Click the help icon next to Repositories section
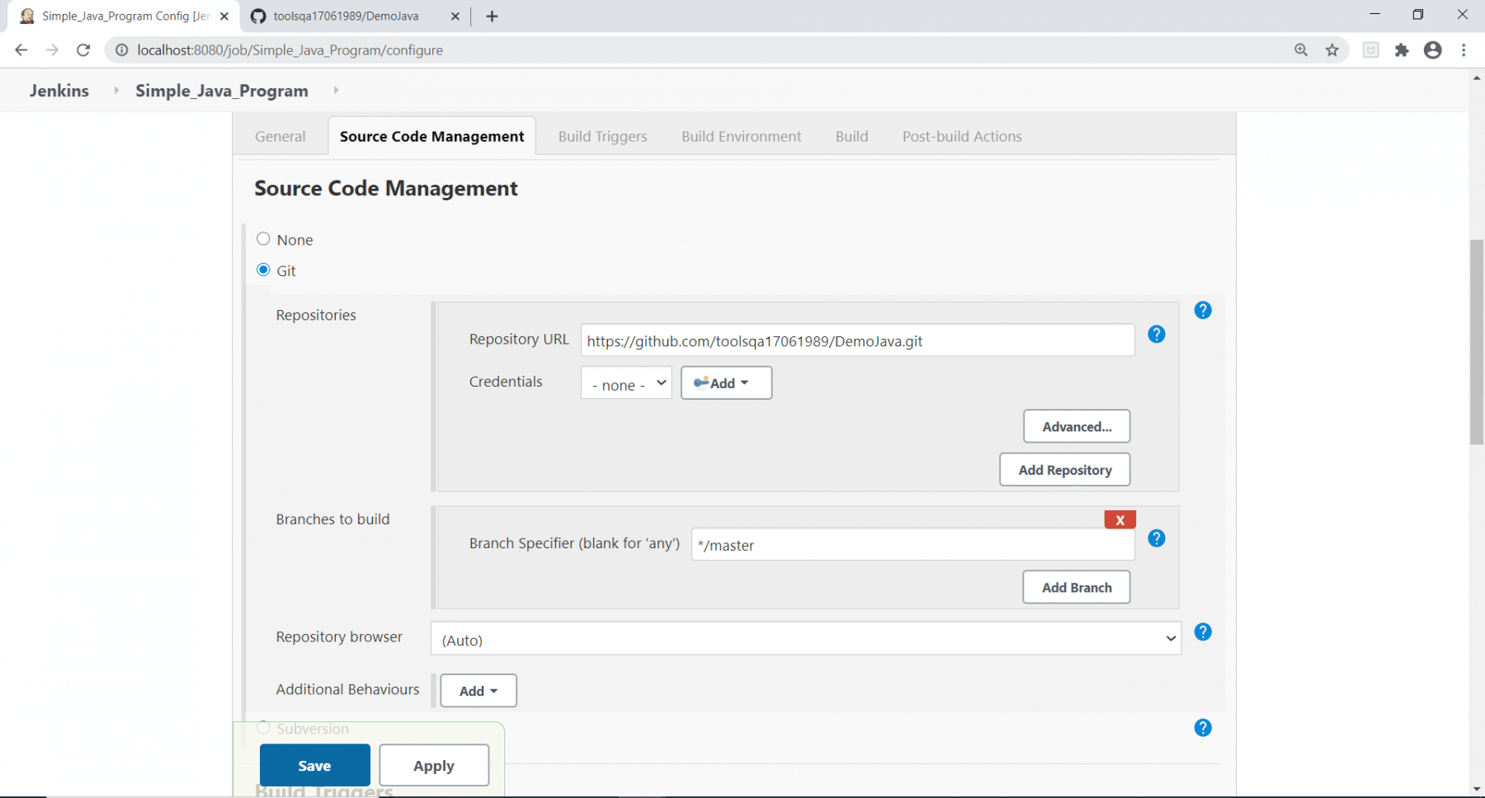The image size is (1485, 798). point(1203,310)
